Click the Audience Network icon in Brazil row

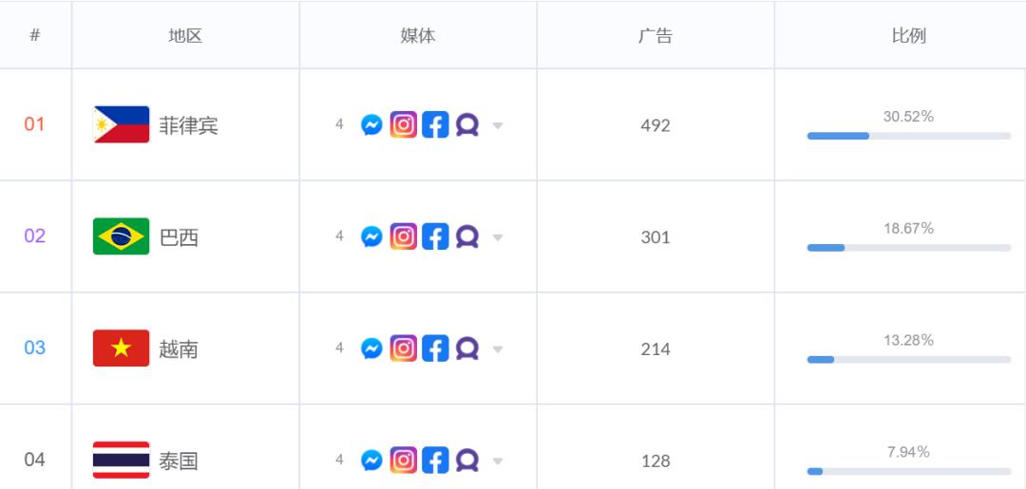467,236
